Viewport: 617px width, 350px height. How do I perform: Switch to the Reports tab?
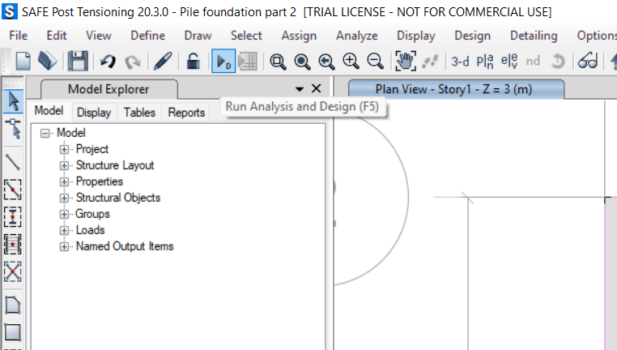(x=186, y=112)
